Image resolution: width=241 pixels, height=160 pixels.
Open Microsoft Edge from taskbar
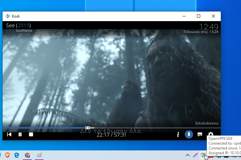[17, 155]
